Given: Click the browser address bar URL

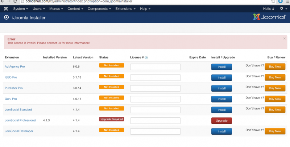Looking at the screenshot, I should point(79,1).
